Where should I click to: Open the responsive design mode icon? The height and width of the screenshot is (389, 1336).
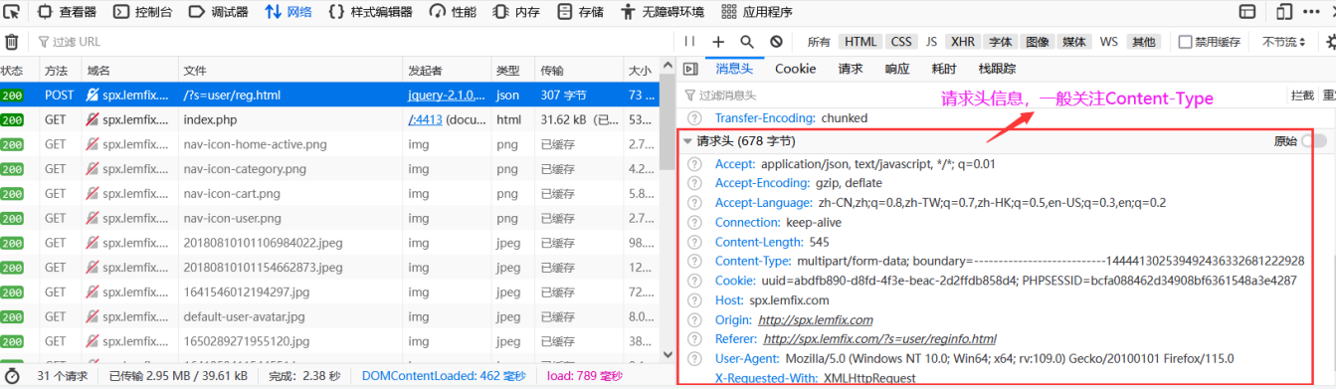tap(1284, 12)
